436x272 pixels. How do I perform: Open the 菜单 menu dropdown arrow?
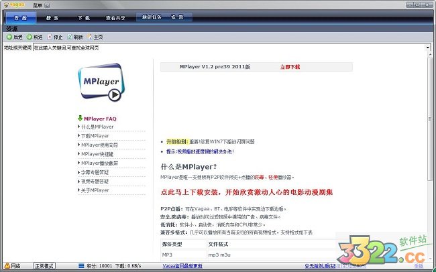(x=47, y=5)
